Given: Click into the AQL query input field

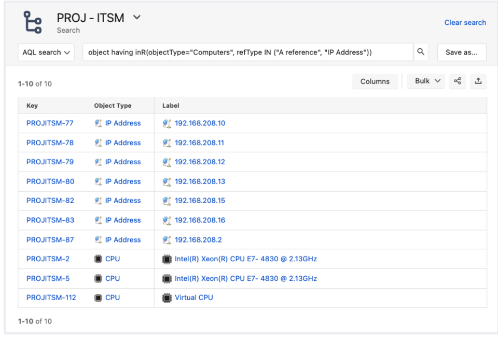Looking at the screenshot, I should click(248, 52).
